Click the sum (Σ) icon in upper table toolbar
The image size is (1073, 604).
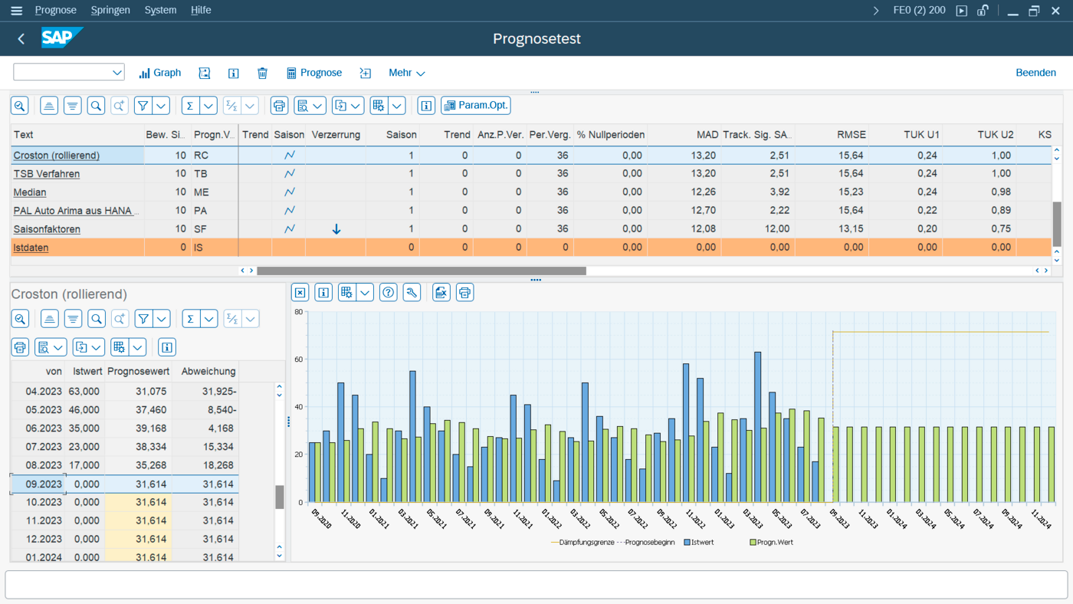click(x=189, y=106)
